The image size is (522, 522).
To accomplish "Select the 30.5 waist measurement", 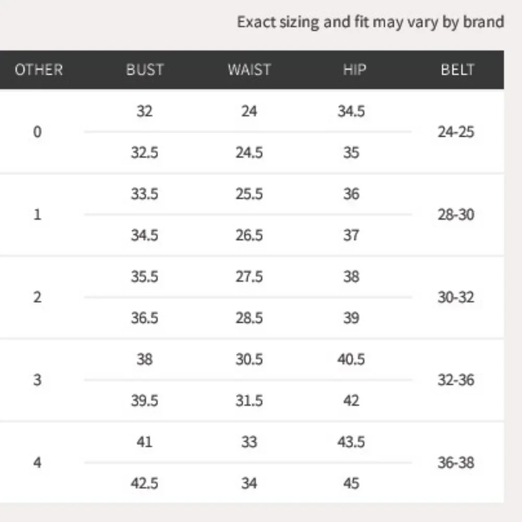I will [250, 359].
